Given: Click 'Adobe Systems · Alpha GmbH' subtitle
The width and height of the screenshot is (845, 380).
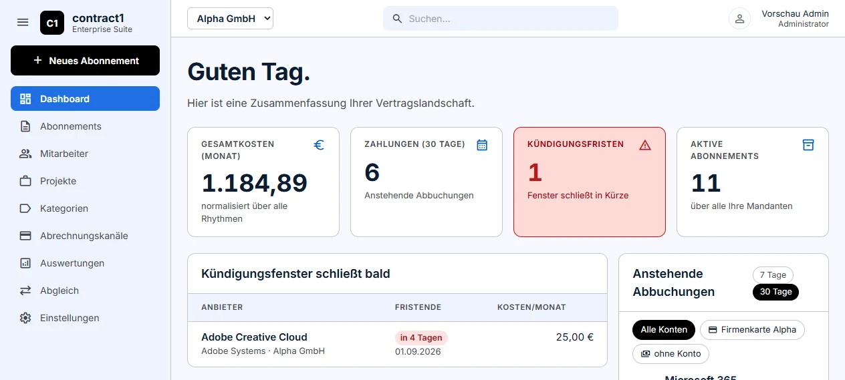Looking at the screenshot, I should [x=263, y=351].
